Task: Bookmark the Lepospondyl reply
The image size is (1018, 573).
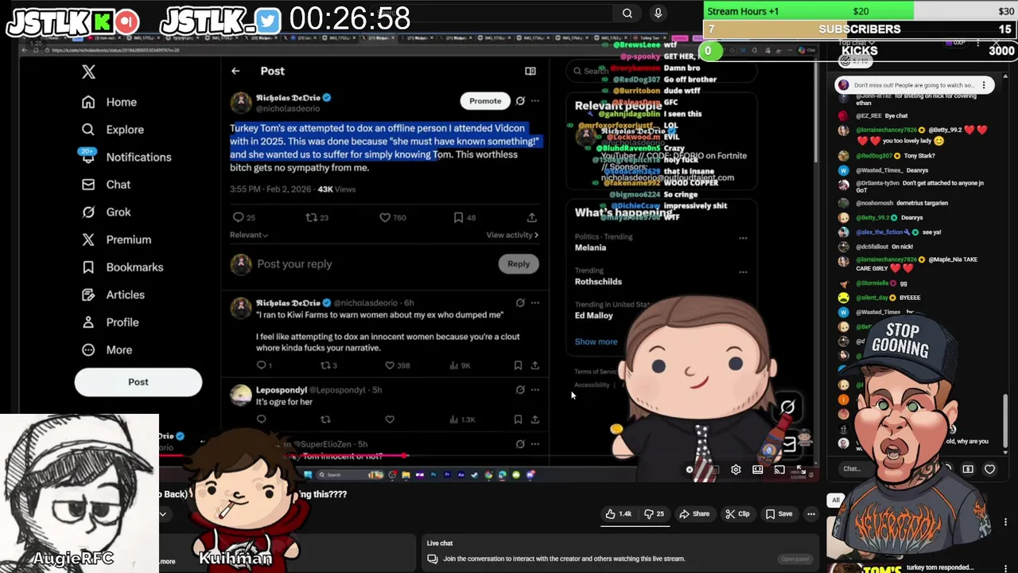Action: (x=518, y=419)
